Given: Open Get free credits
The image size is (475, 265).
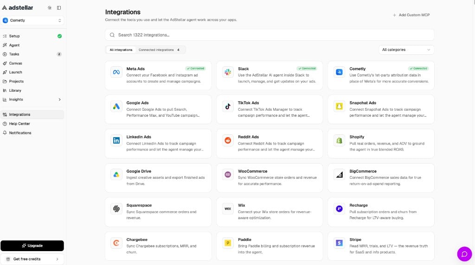Looking at the screenshot, I should (x=32, y=259).
